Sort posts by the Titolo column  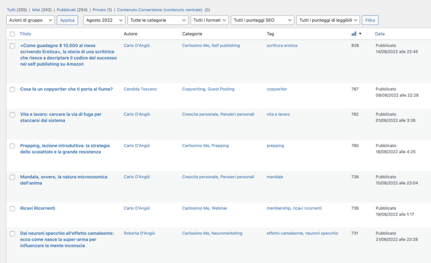click(25, 34)
